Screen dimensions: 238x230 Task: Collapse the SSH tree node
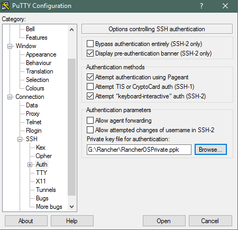click(x=20, y=139)
